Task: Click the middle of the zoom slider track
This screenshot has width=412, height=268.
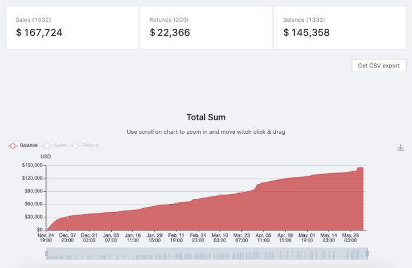Action: [207, 253]
